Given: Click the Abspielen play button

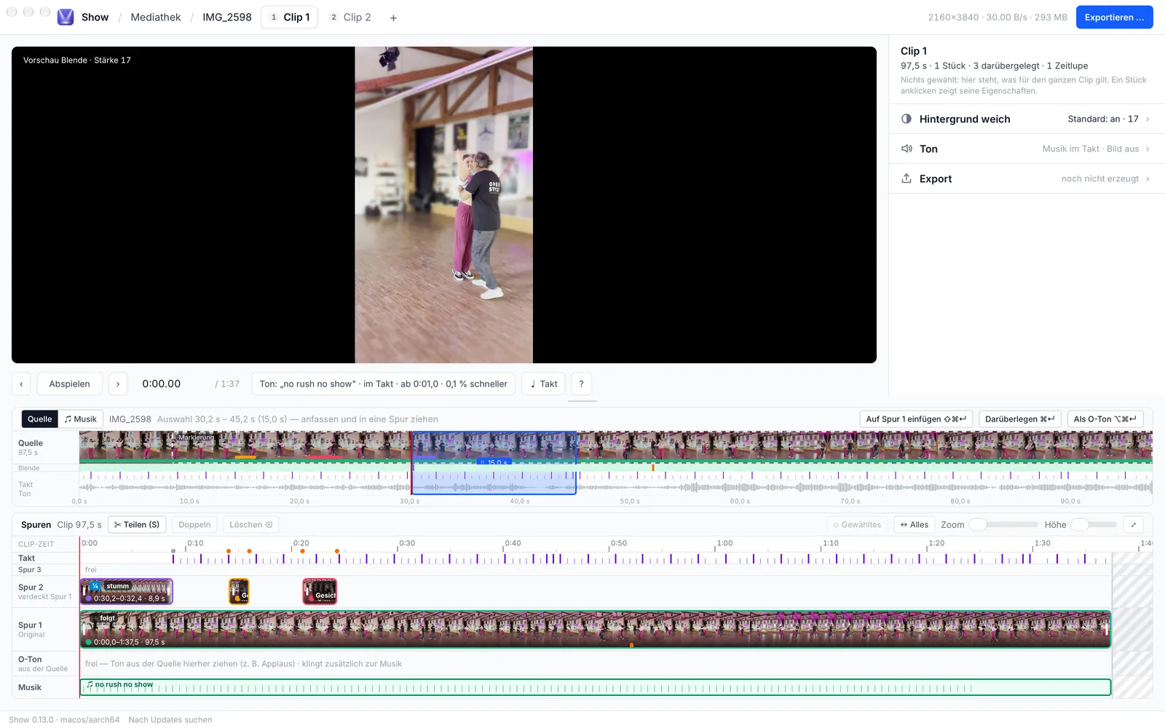Looking at the screenshot, I should click(x=70, y=384).
